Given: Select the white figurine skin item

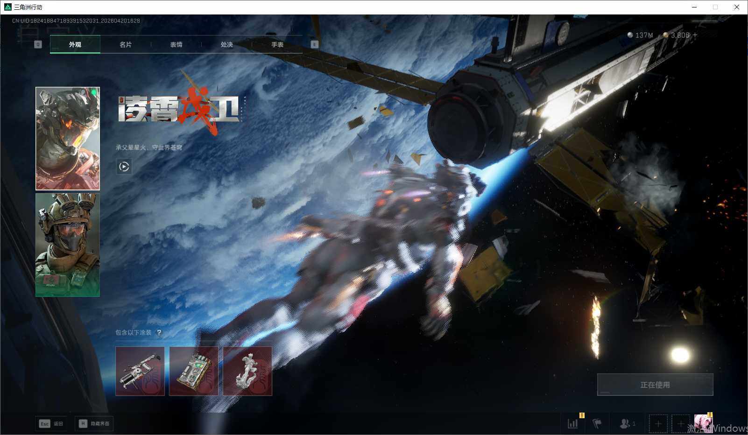Looking at the screenshot, I should pyautogui.click(x=247, y=371).
